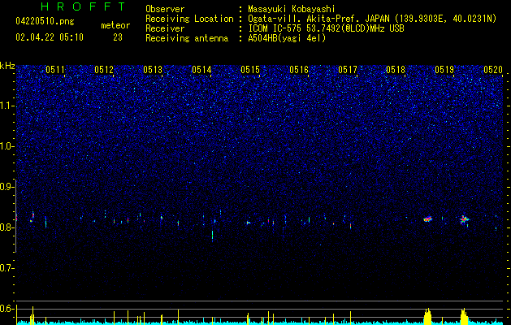Image resolution: width=511 pixels, height=325 pixels.
Task: Click the 0518 time marker
Action: tap(396, 69)
